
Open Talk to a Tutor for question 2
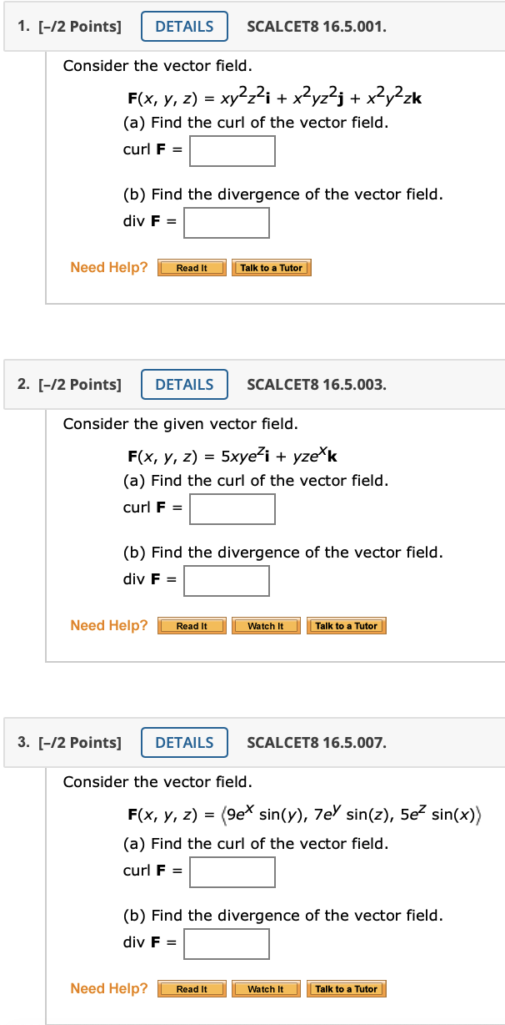pyautogui.click(x=346, y=625)
